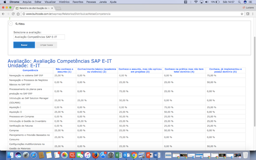Open the Arquivo menu
Image resolution: width=256 pixels, height=160 pixels.
pyautogui.click(x=27, y=2)
